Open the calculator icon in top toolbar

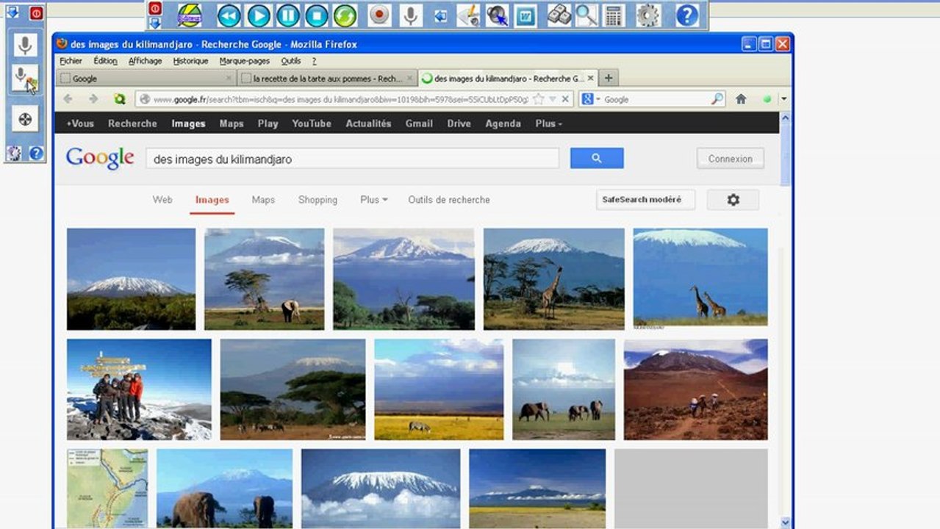point(614,15)
